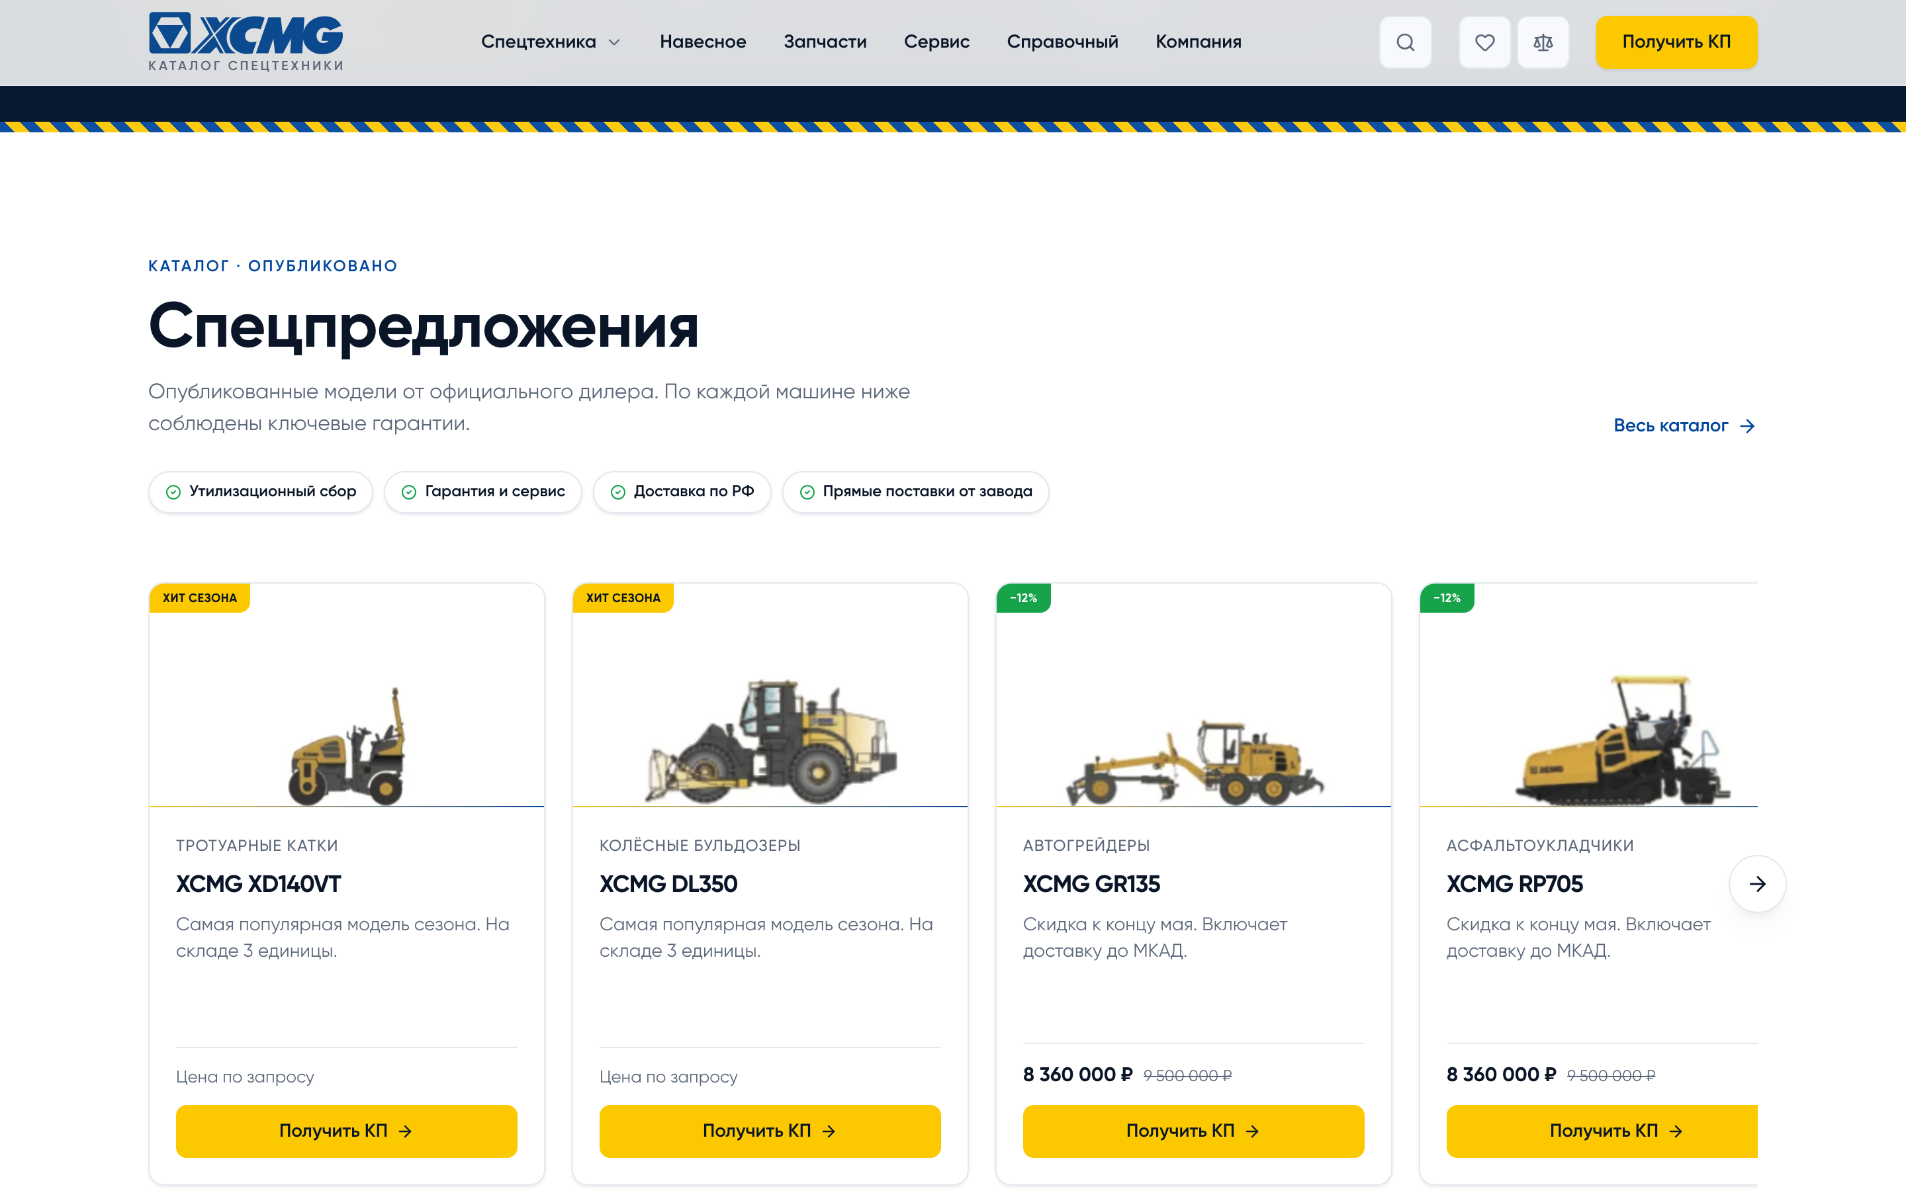The image size is (1906, 1191).
Task: Click КАТАЛОГ СПЕЦТЕХНИКИ tagline under the logo
Action: (x=246, y=66)
